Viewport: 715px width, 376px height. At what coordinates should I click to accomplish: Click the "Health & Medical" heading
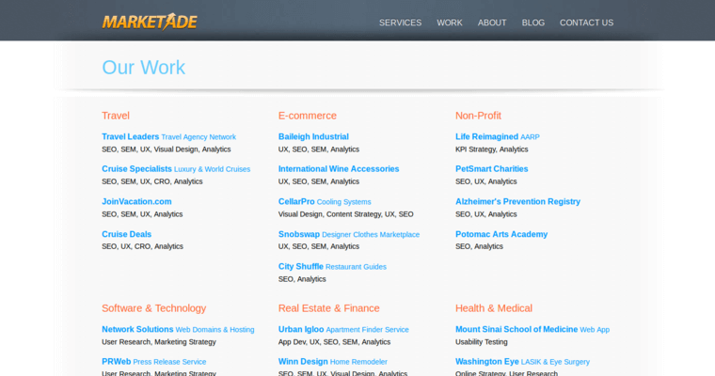(493, 308)
